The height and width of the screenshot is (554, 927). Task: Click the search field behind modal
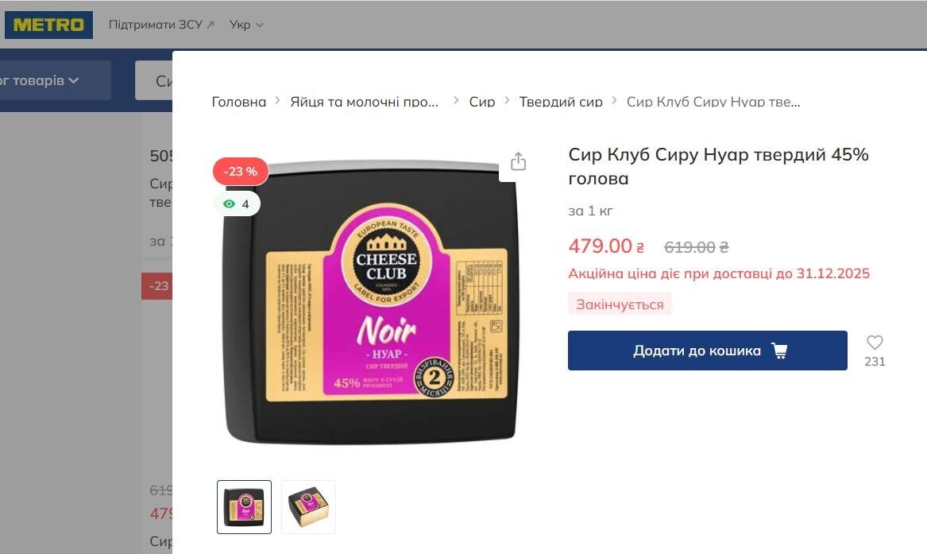click(154, 80)
